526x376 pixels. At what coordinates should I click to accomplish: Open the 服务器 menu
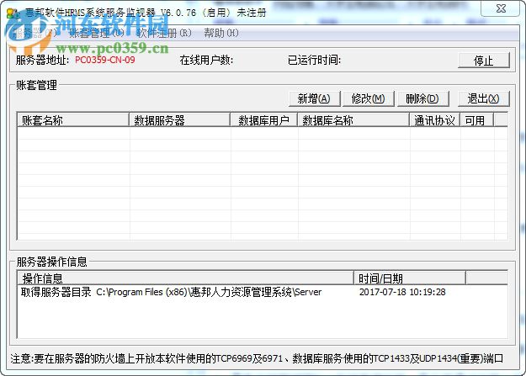coord(35,33)
